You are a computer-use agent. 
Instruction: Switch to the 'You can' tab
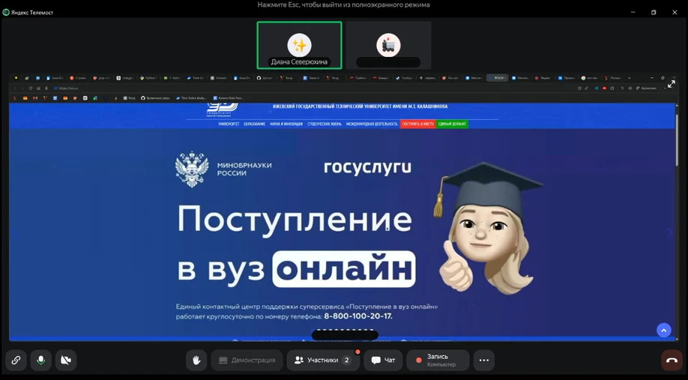coord(450,78)
